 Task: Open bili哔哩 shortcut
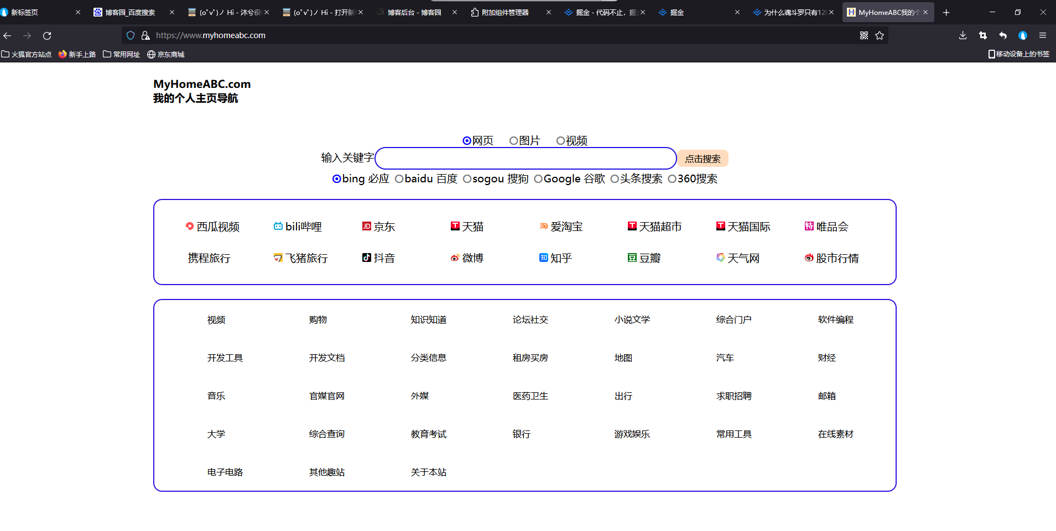[298, 227]
